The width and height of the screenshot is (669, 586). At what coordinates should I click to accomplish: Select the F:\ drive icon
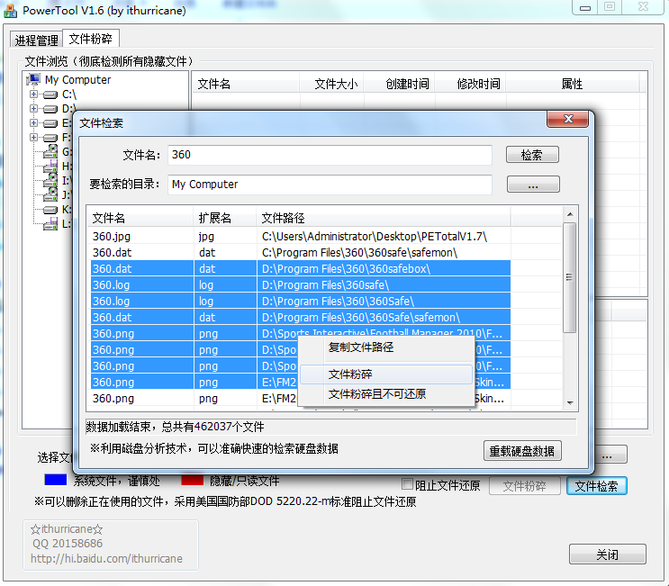coord(50,138)
